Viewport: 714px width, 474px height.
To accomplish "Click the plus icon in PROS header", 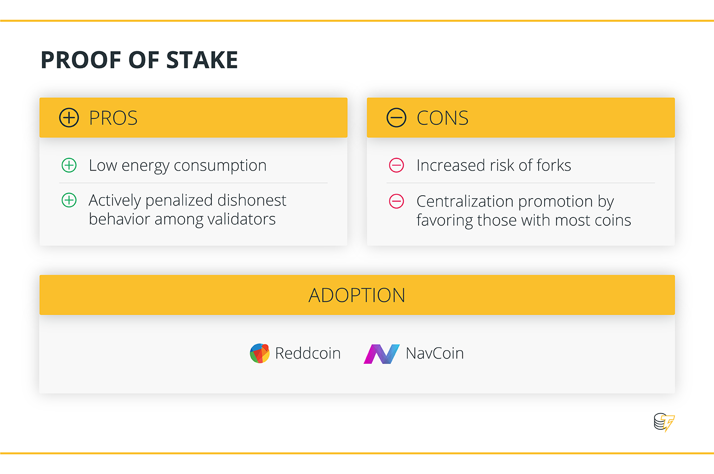I will [69, 118].
